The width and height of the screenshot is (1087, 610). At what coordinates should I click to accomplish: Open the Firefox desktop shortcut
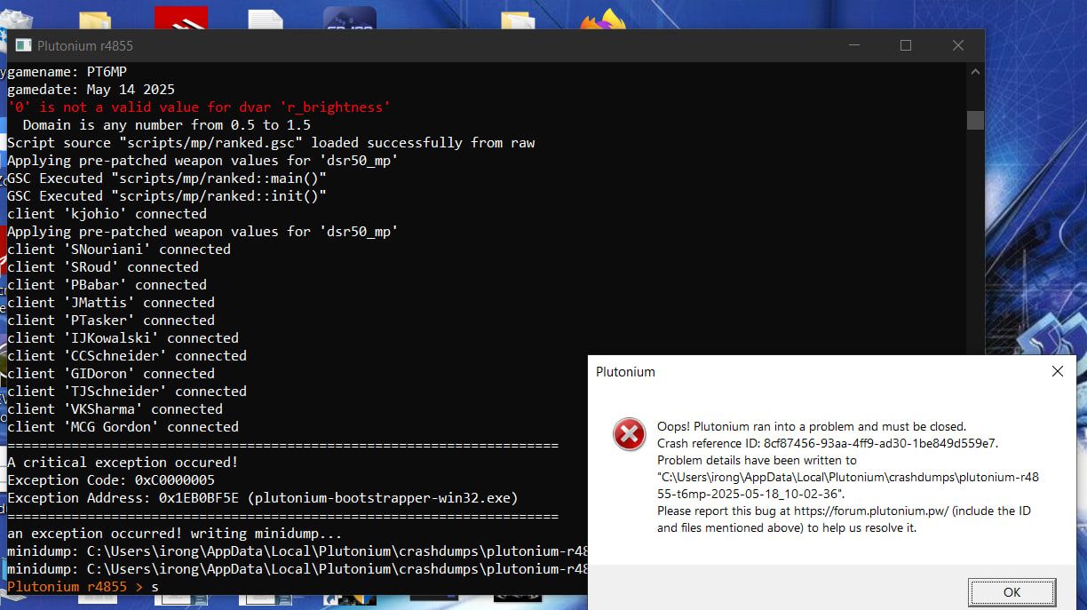click(603, 20)
